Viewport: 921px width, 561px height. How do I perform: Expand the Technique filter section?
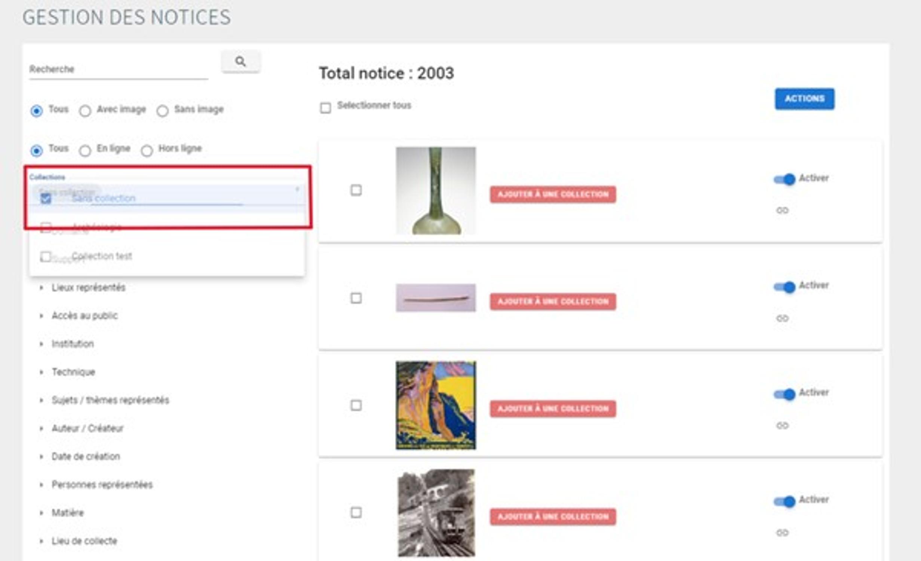tap(73, 372)
